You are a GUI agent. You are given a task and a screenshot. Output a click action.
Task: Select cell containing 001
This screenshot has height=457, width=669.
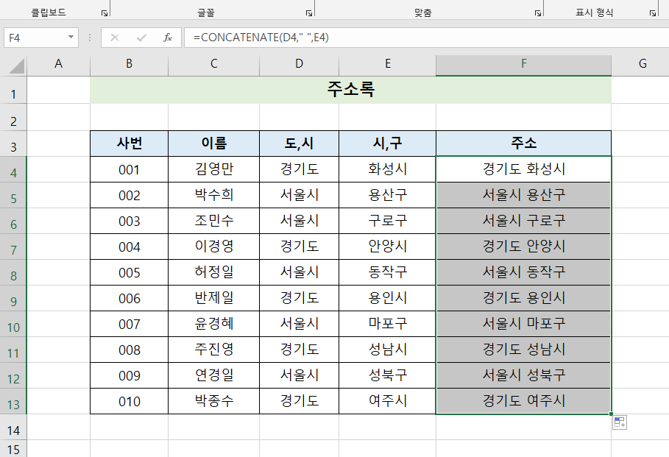129,169
